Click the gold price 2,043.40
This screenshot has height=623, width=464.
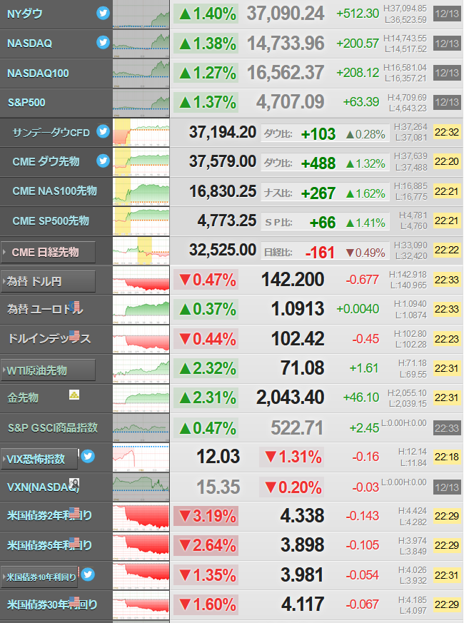(x=291, y=397)
